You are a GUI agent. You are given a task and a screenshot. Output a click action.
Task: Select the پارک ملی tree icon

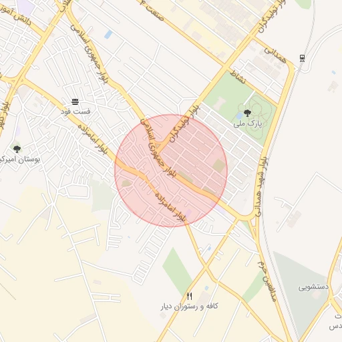[x=247, y=113]
